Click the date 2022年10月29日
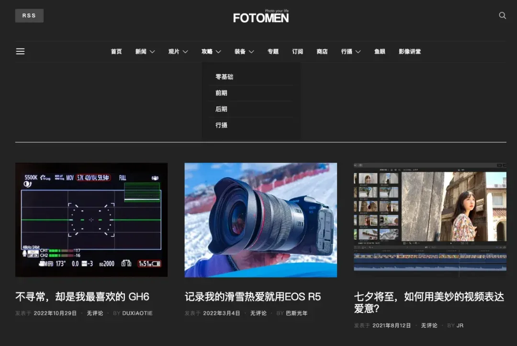This screenshot has width=517, height=346. (55, 313)
